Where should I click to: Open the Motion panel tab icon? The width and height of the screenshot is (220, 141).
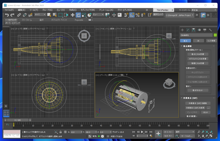click(x=199, y=30)
